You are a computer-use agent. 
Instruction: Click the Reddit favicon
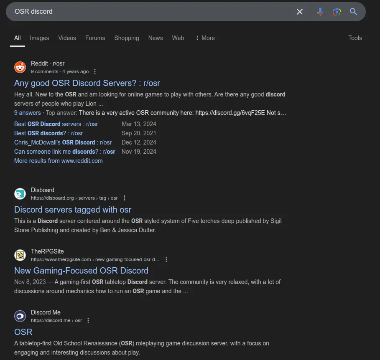click(20, 67)
